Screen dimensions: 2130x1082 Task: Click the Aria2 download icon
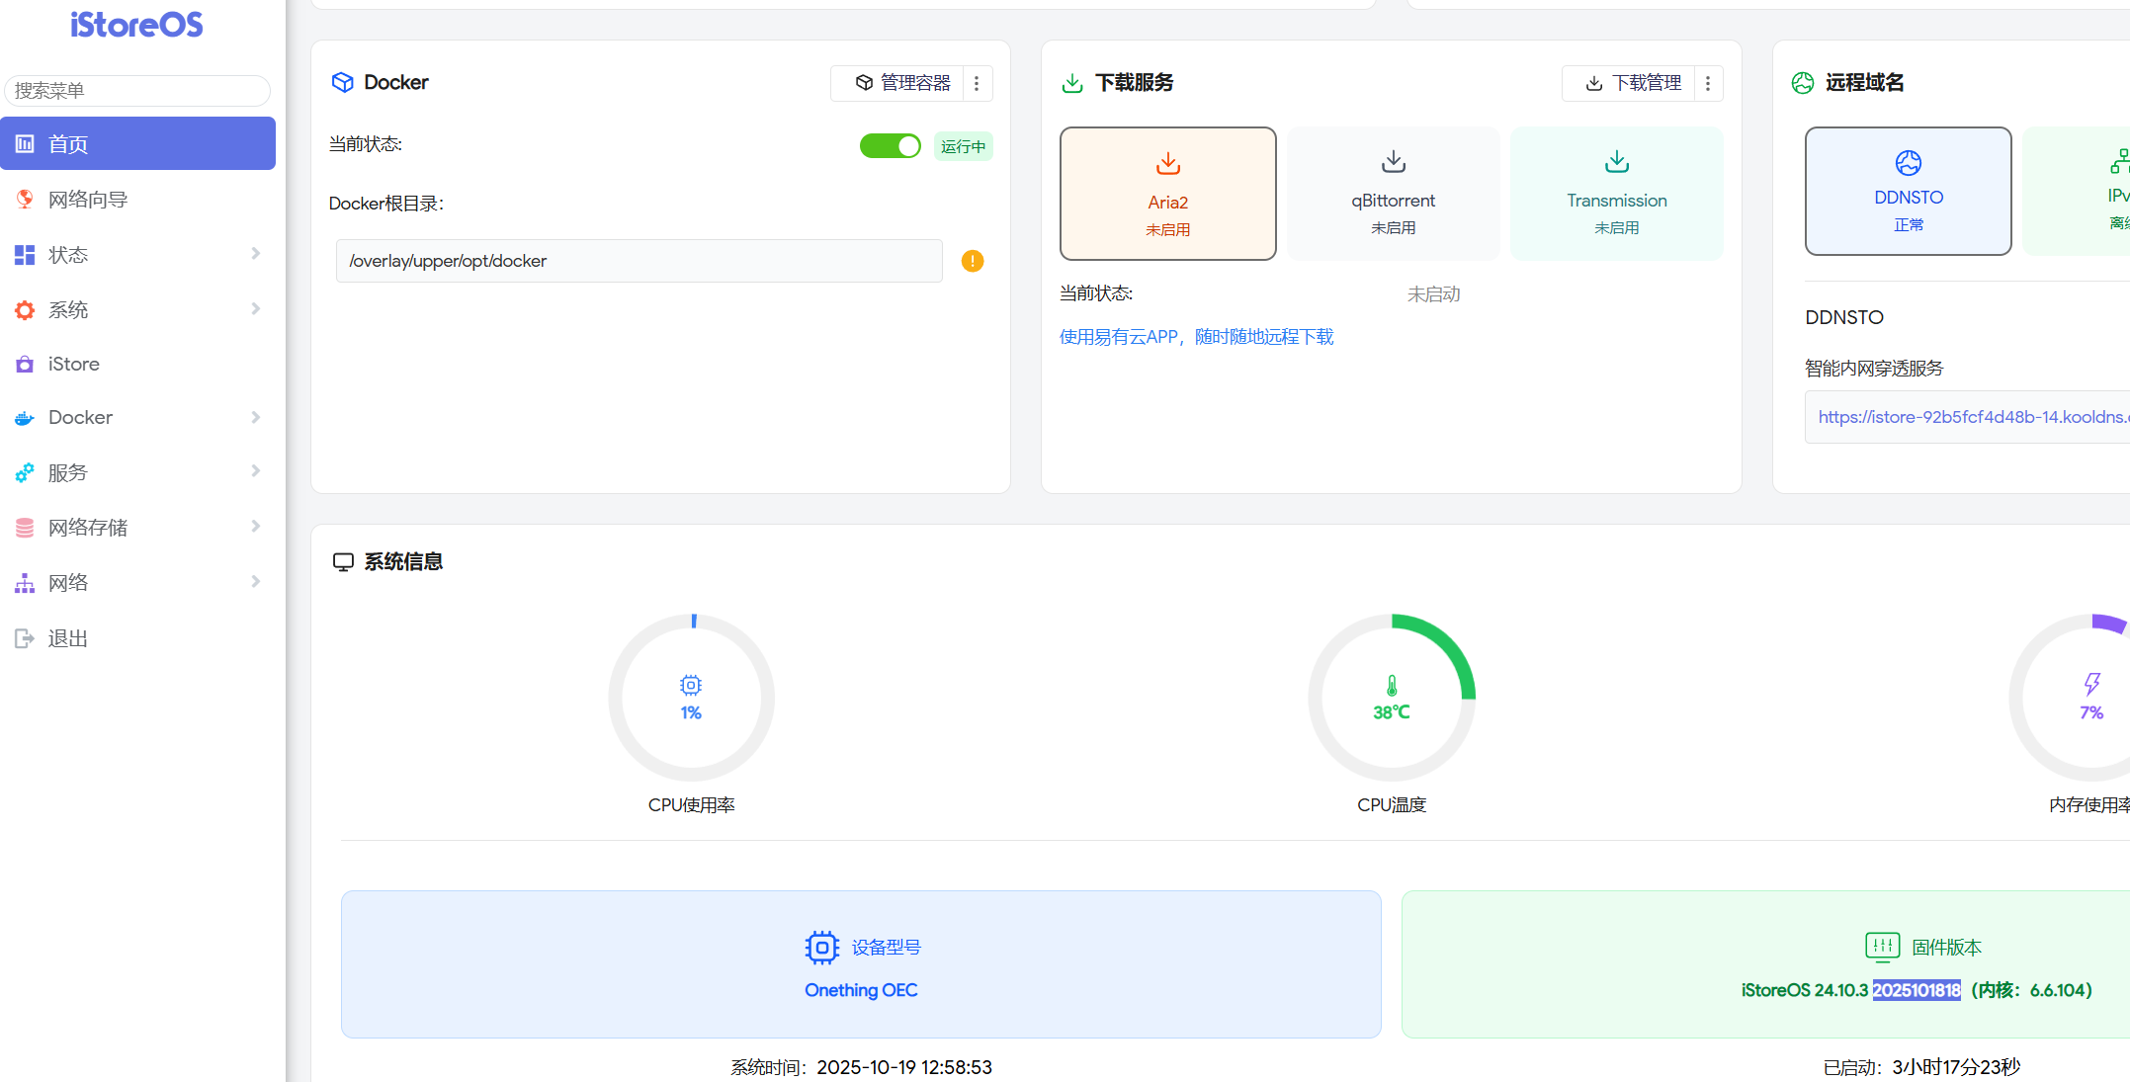1167,163
